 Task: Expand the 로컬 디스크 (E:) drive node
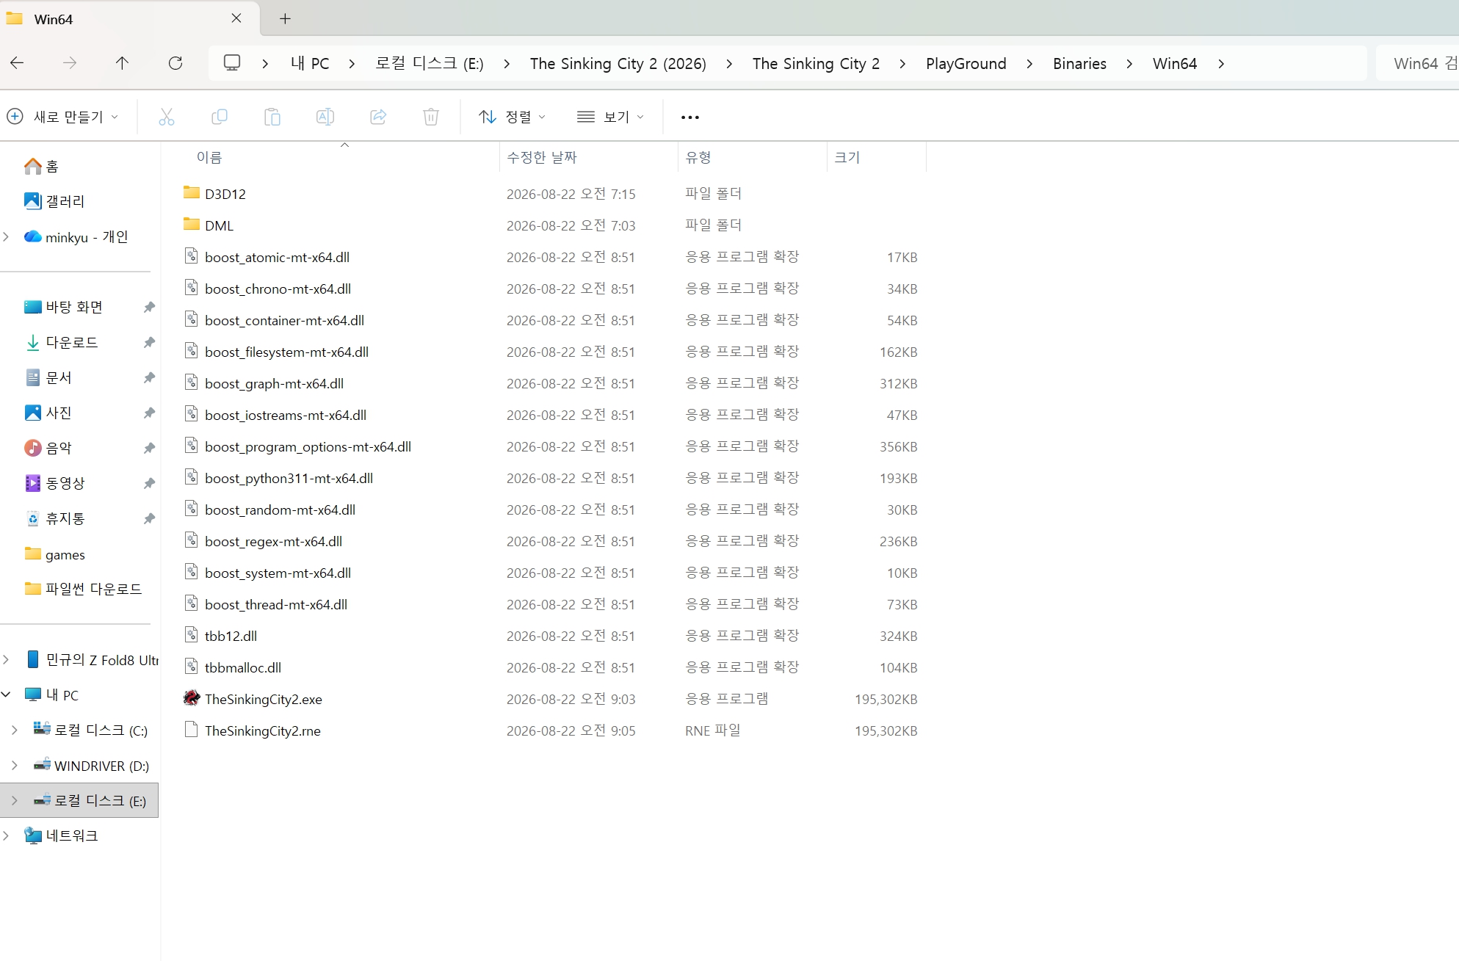tap(15, 800)
